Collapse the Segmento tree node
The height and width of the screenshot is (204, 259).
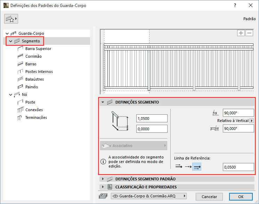point(10,41)
